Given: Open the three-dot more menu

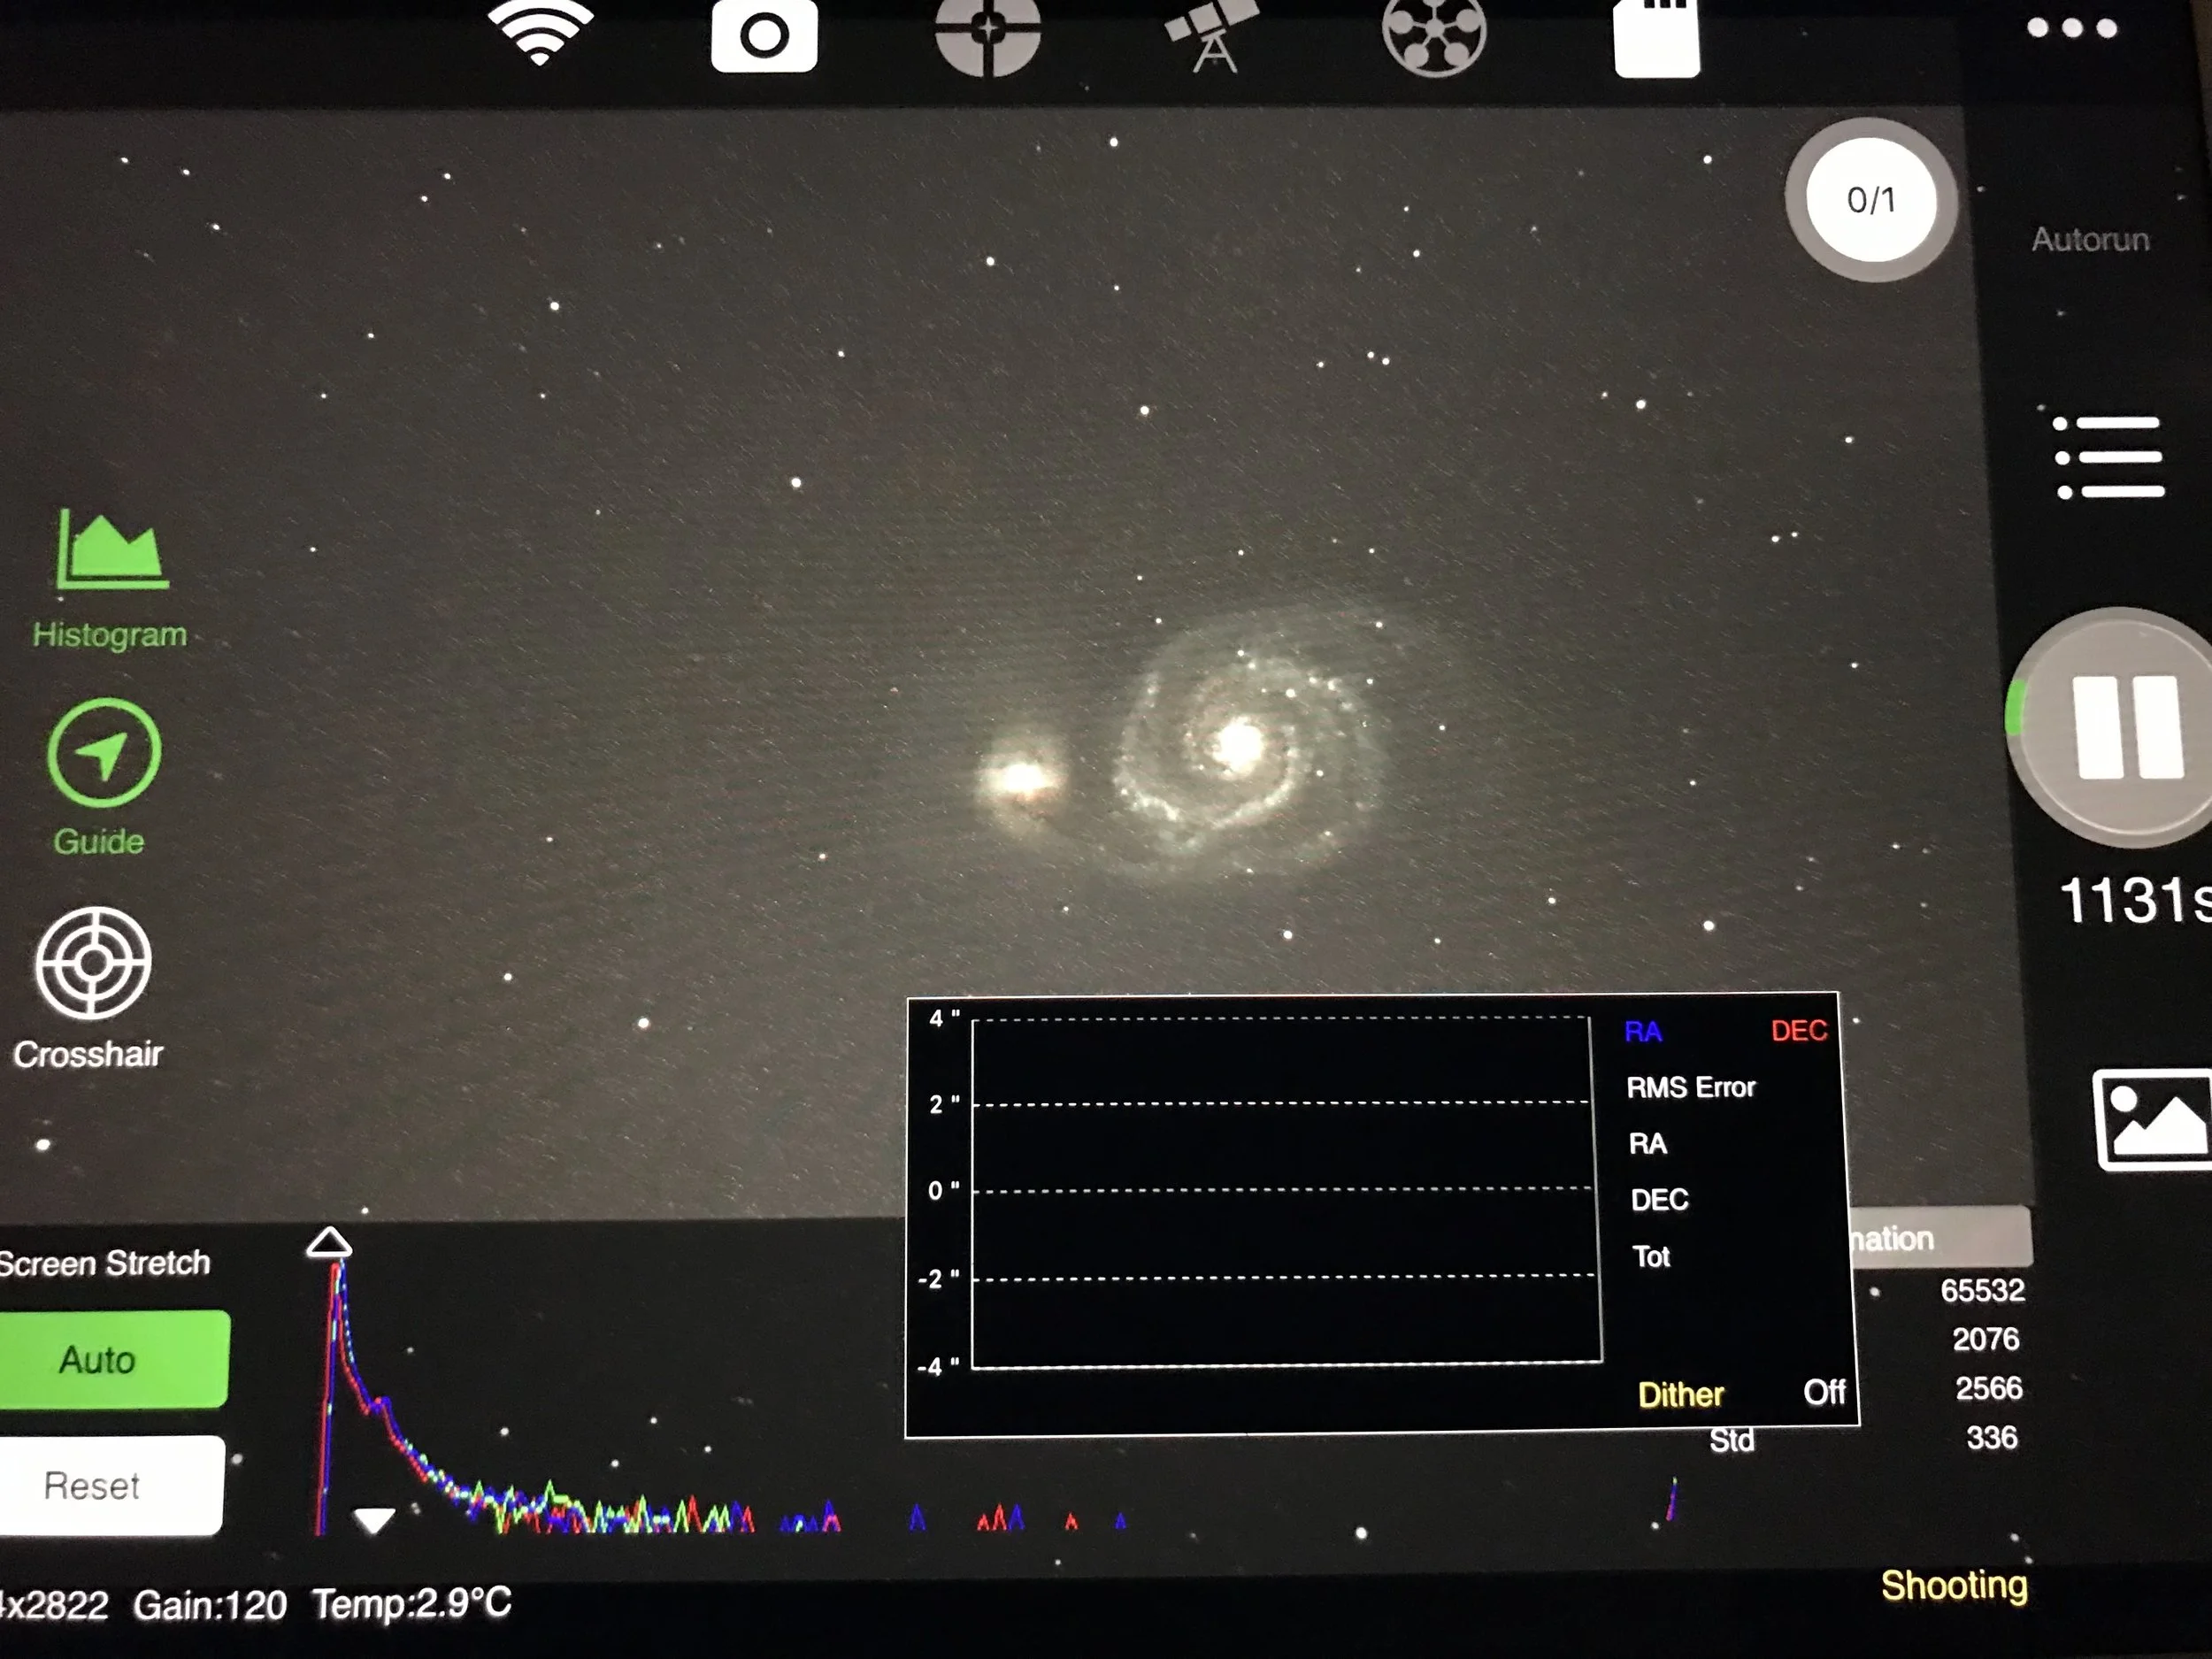Looking at the screenshot, I should click(x=2072, y=28).
